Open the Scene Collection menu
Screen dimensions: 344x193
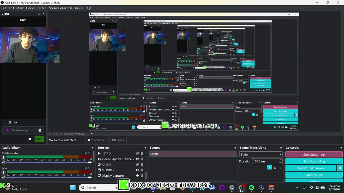pos(60,8)
